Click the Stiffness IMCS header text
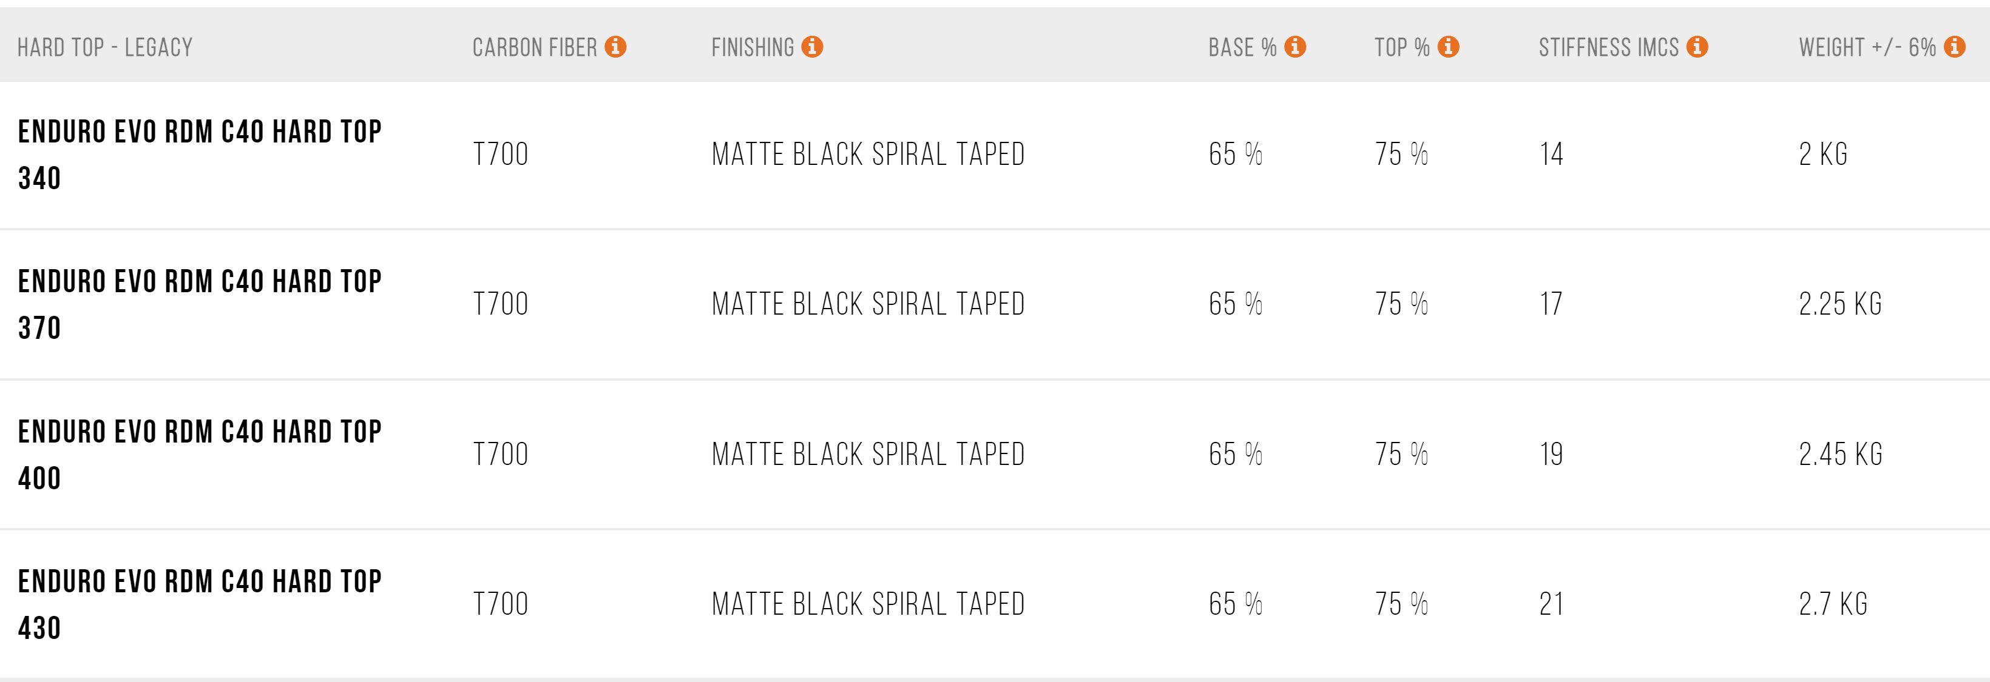 [1608, 48]
